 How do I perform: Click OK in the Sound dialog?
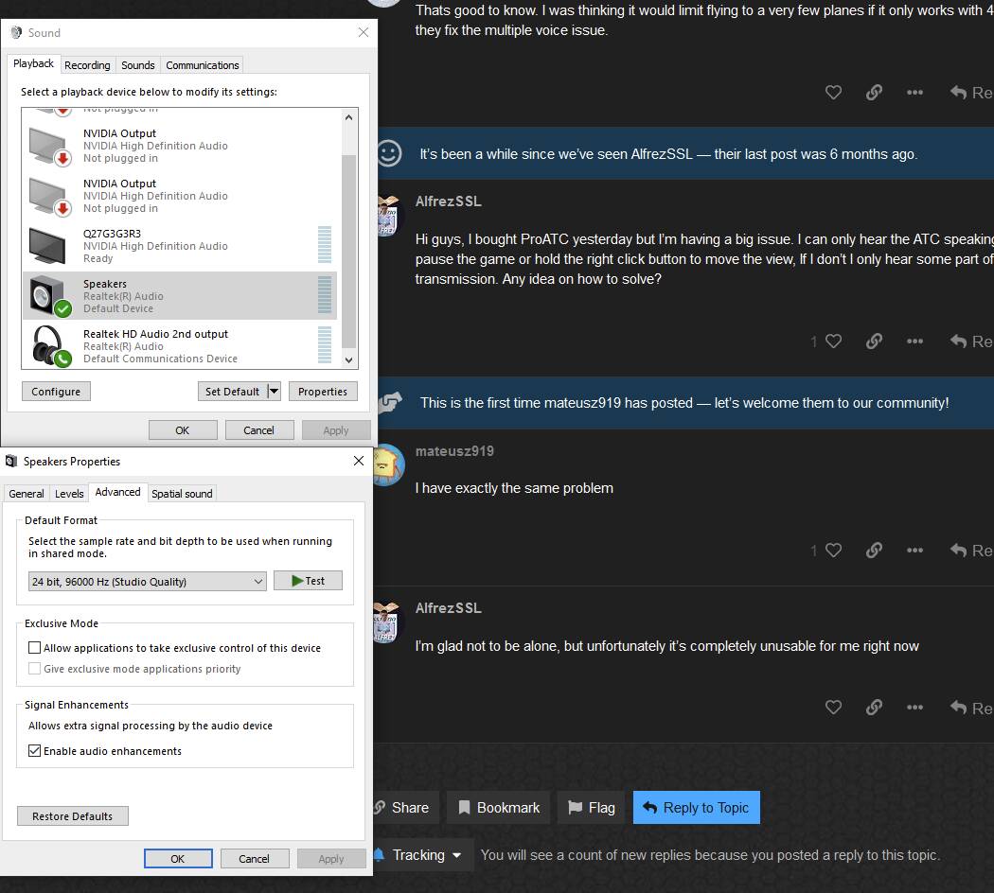tap(183, 430)
